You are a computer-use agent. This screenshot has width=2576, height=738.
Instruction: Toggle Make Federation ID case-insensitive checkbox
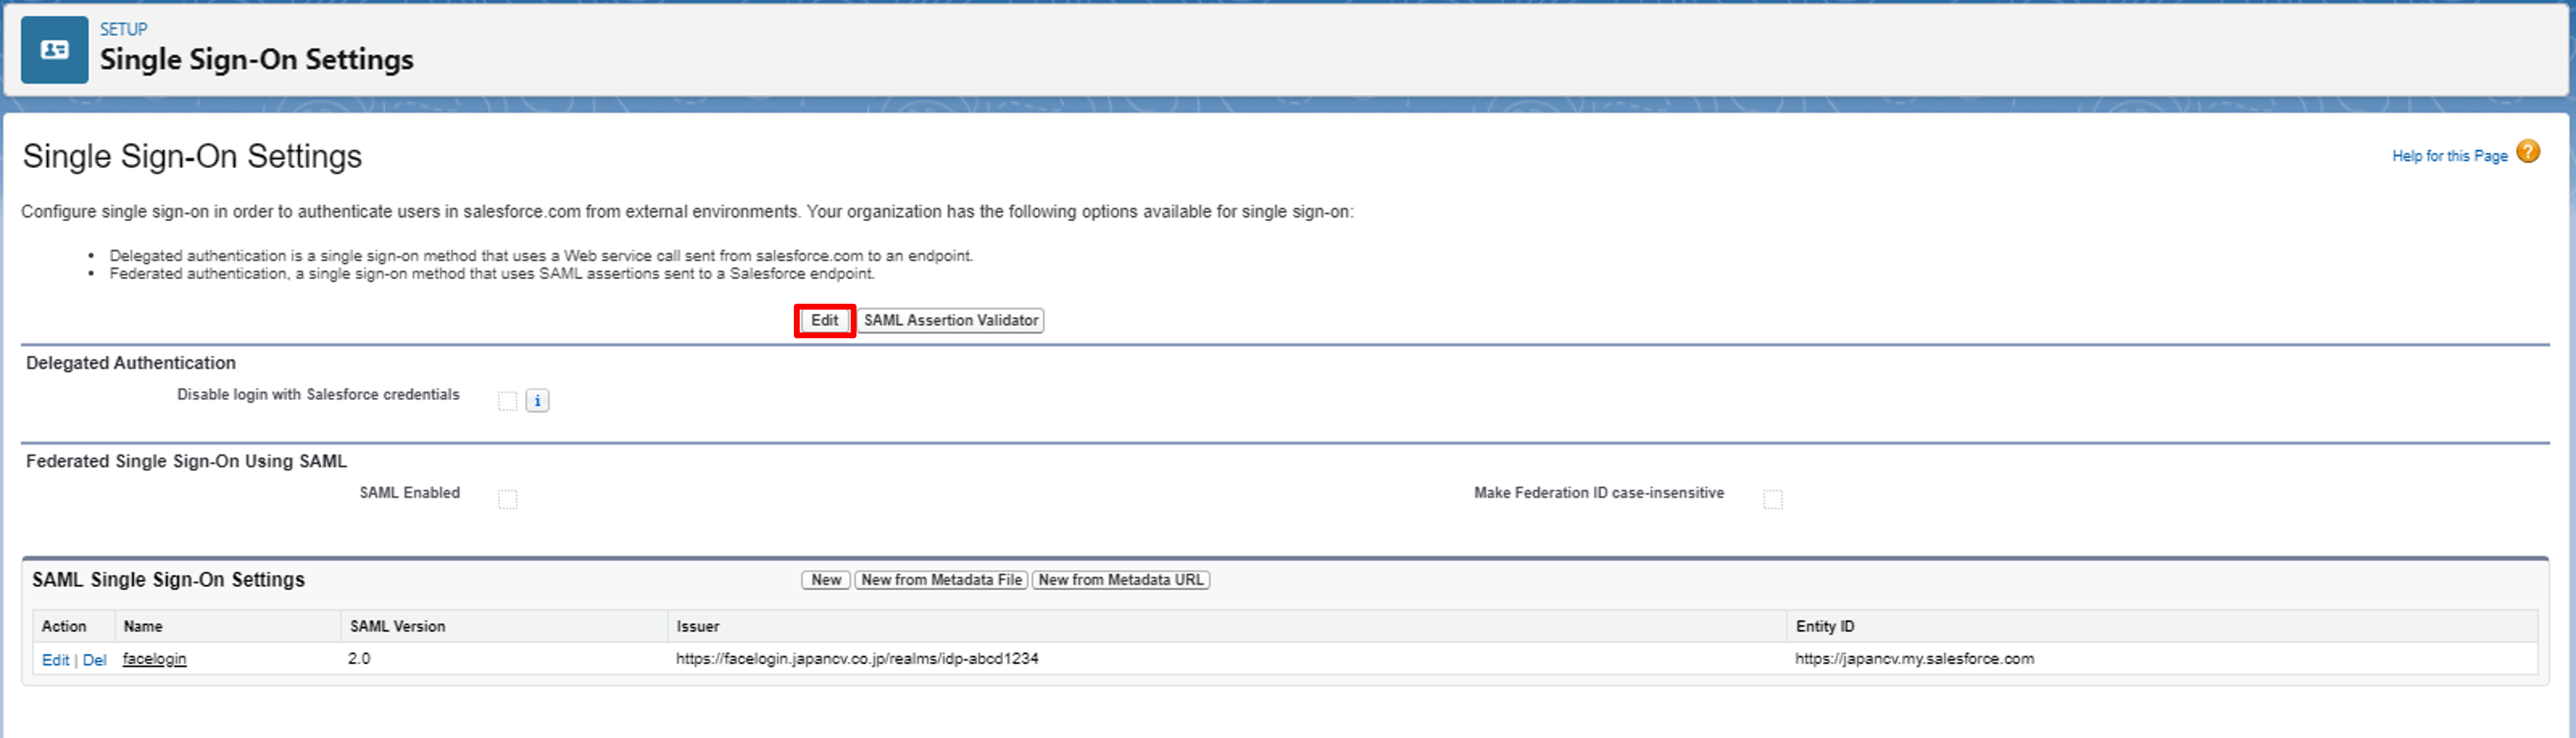pos(1772,499)
